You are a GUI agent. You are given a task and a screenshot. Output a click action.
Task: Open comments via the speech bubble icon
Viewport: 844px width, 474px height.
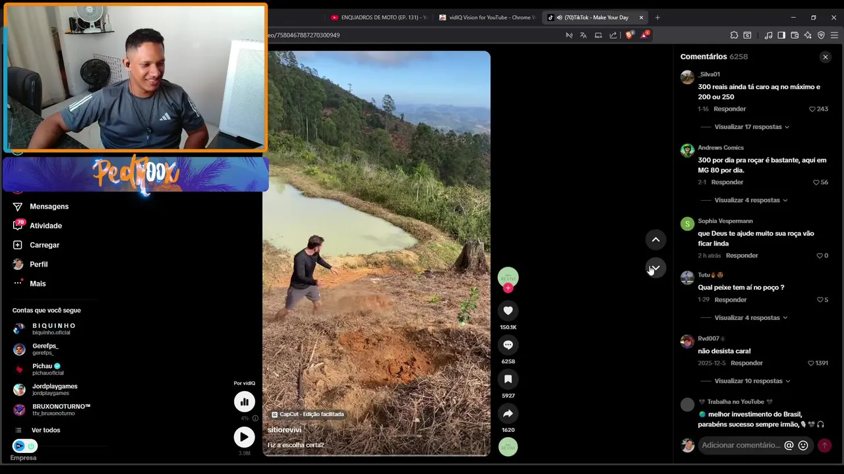508,345
